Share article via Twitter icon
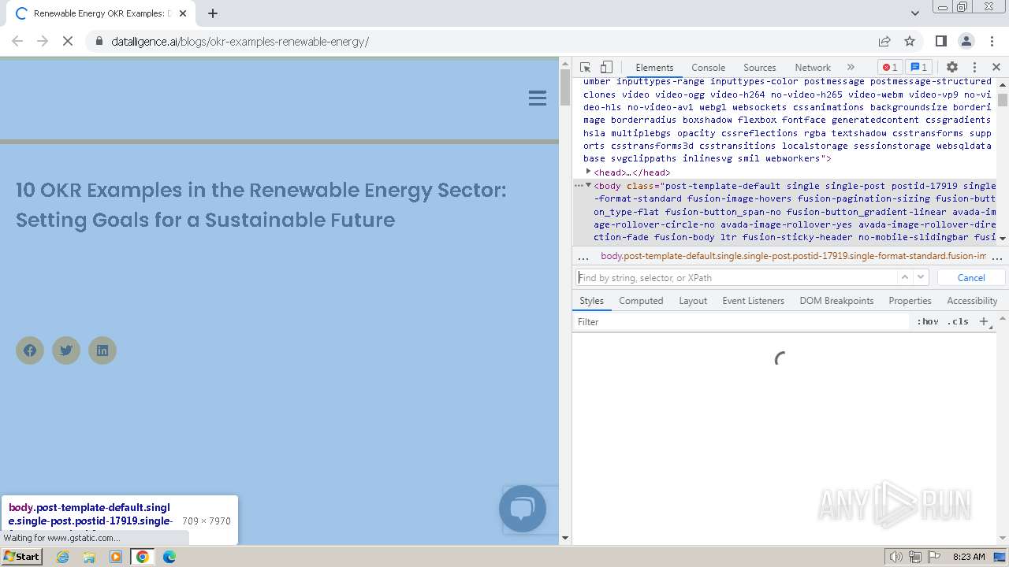Image resolution: width=1009 pixels, height=567 pixels. click(x=66, y=350)
